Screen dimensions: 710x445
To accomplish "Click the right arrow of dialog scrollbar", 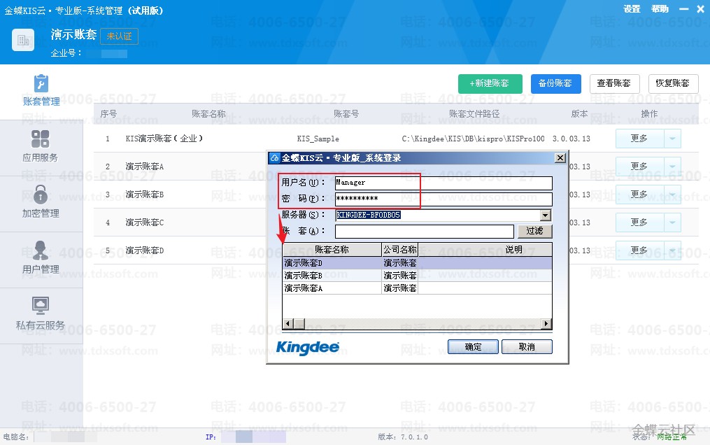I will point(546,324).
